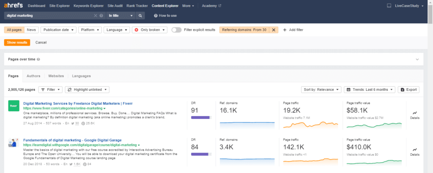Open the Fiverr Digital Marketing Services title link
Image resolution: width=433 pixels, height=173 pixels.
(78, 103)
